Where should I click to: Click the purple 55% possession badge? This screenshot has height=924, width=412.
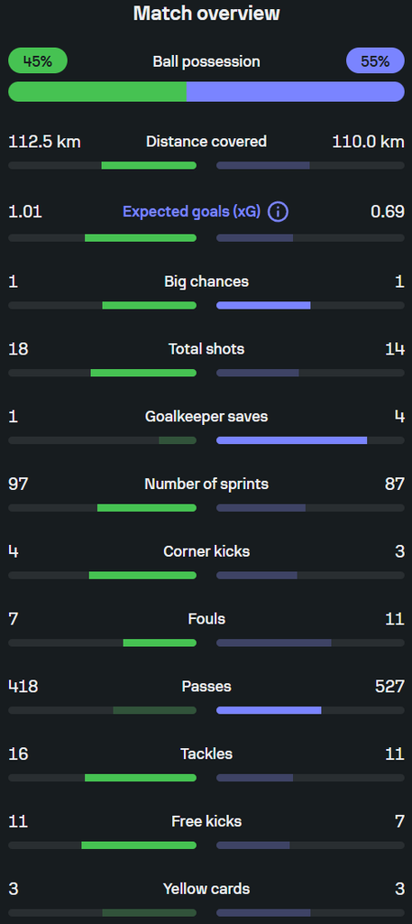pyautogui.click(x=375, y=60)
